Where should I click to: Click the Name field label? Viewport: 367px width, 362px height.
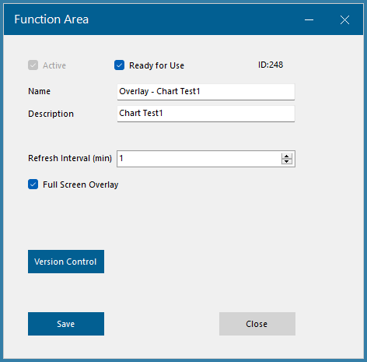click(x=39, y=91)
